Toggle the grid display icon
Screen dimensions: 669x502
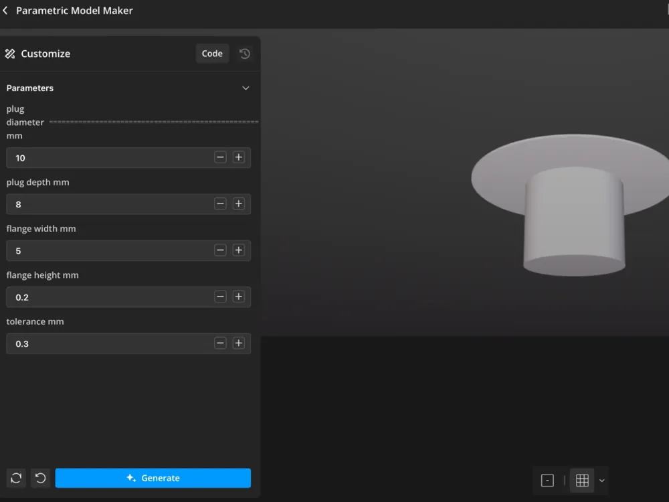pos(583,481)
